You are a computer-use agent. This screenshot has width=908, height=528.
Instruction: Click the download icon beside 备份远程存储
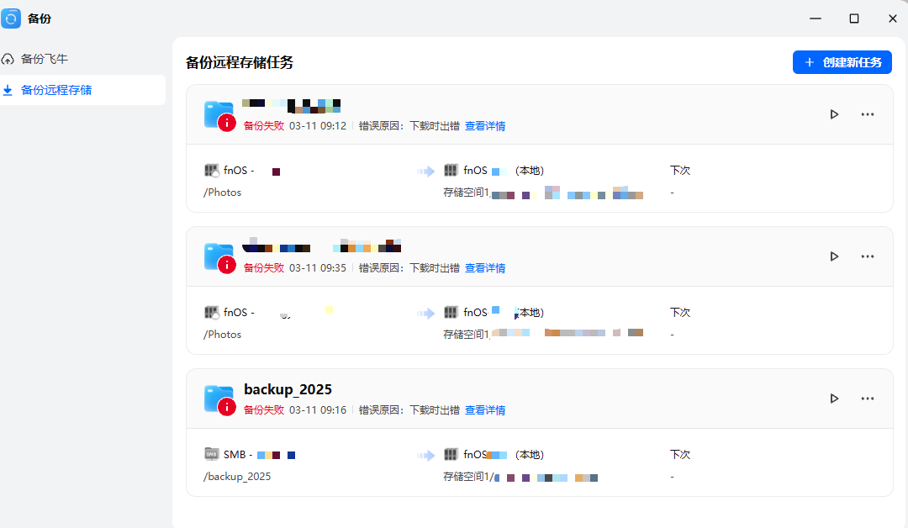[x=8, y=90]
